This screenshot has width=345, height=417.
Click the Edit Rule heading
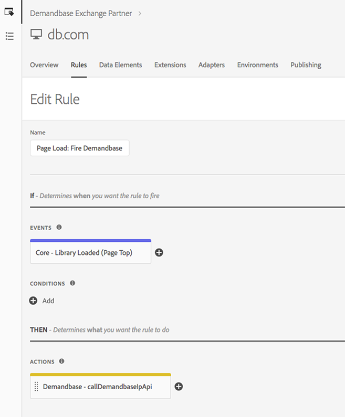pos(55,99)
